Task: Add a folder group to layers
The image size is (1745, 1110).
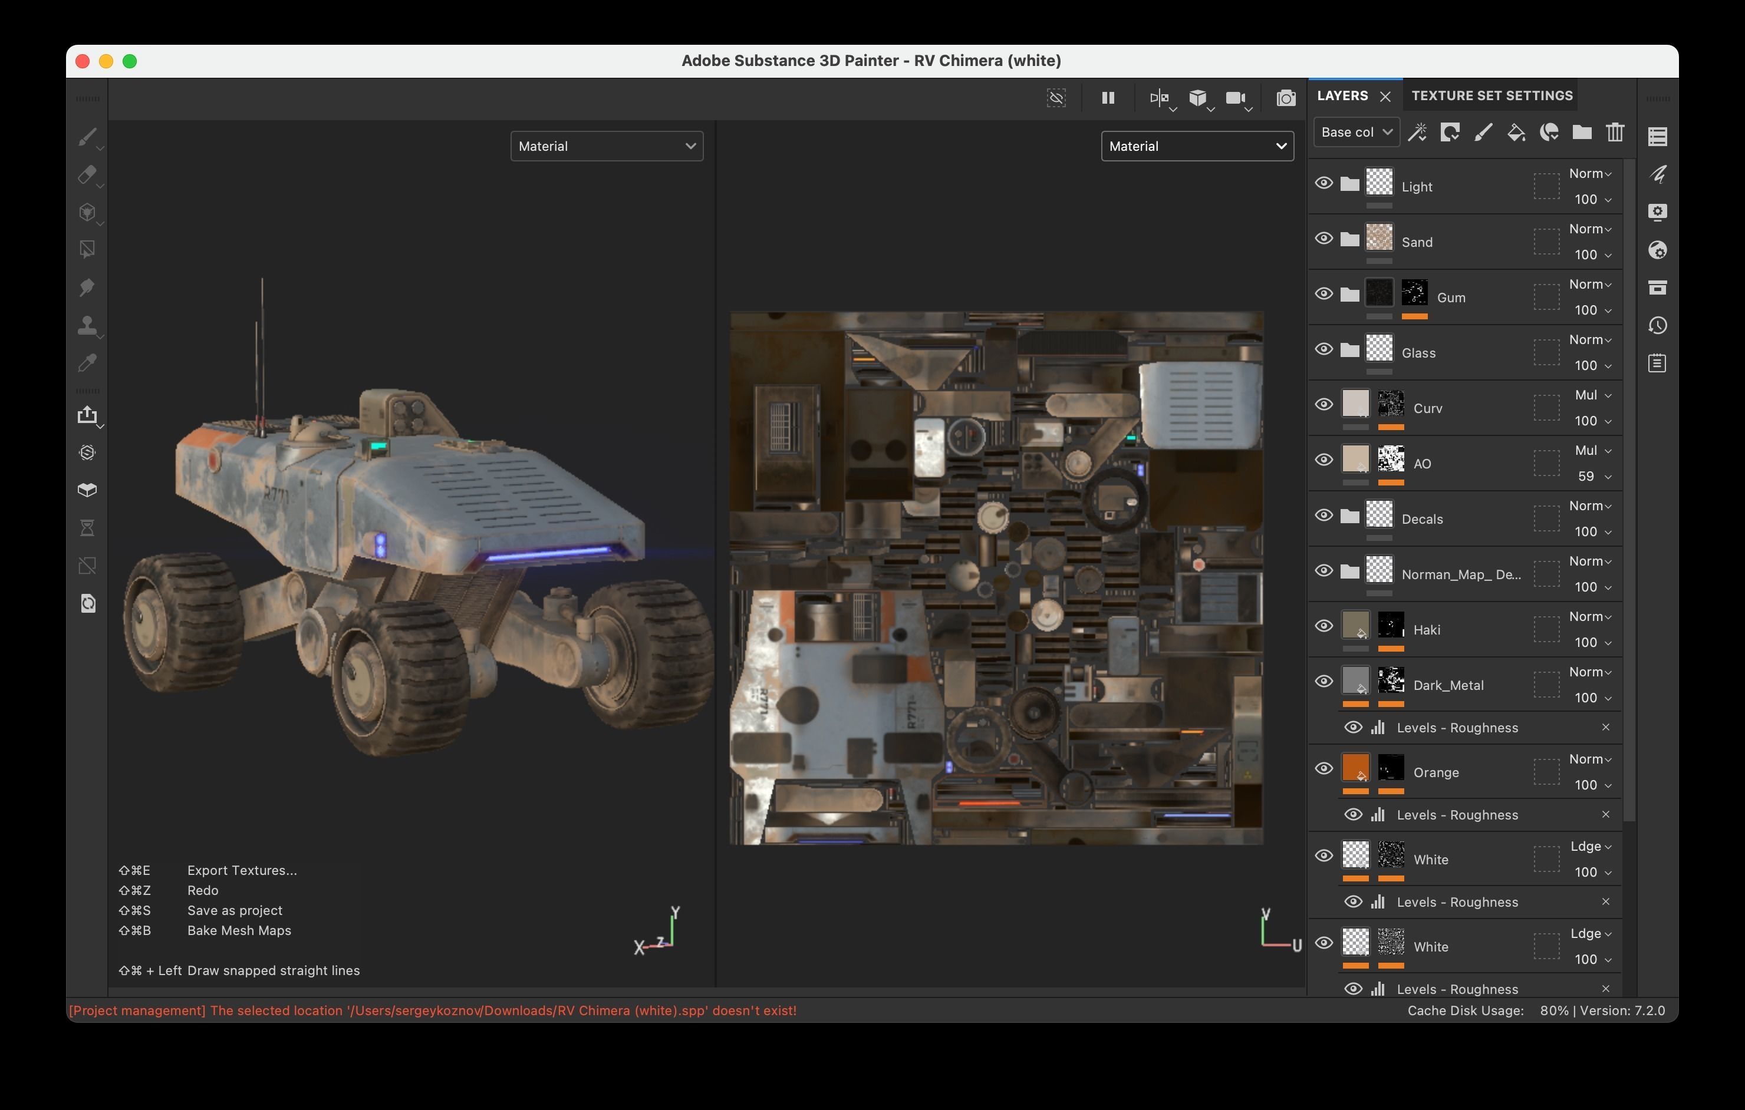Action: [x=1582, y=132]
